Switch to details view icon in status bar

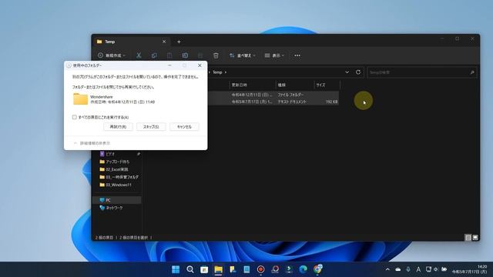tap(468, 238)
